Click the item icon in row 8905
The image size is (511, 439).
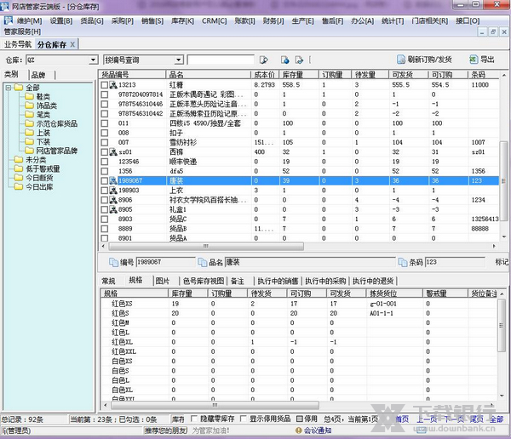pos(113,209)
